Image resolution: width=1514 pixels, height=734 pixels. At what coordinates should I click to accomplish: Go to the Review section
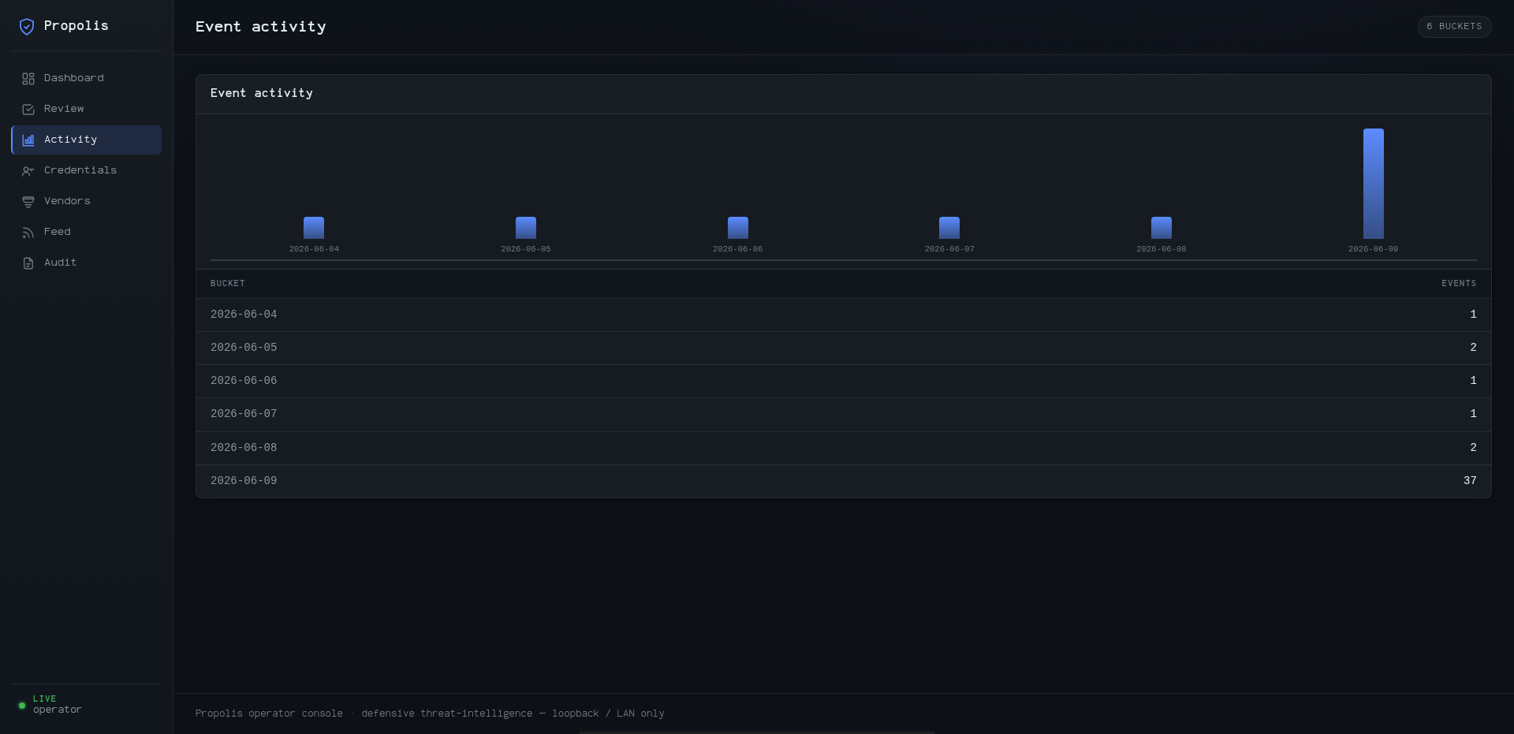(x=87, y=109)
